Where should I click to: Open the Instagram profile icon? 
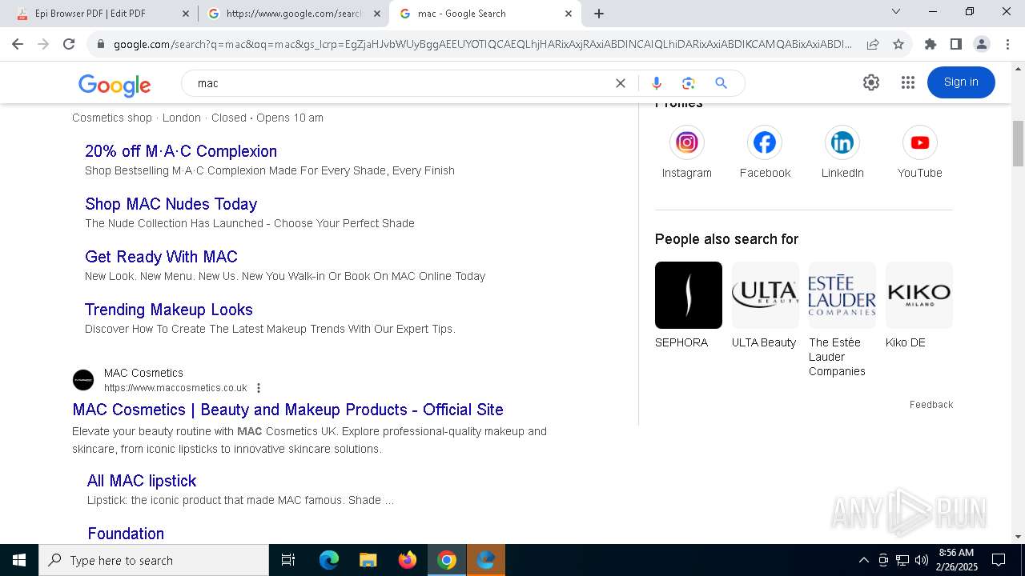pos(686,142)
